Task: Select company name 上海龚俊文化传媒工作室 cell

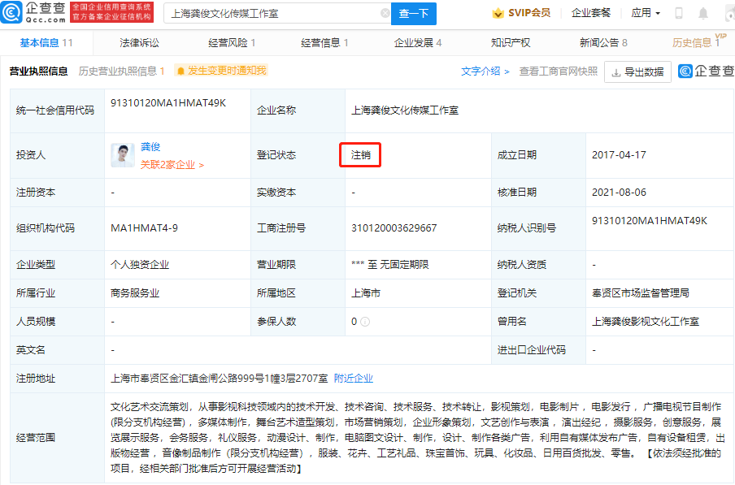Action: pyautogui.click(x=405, y=110)
